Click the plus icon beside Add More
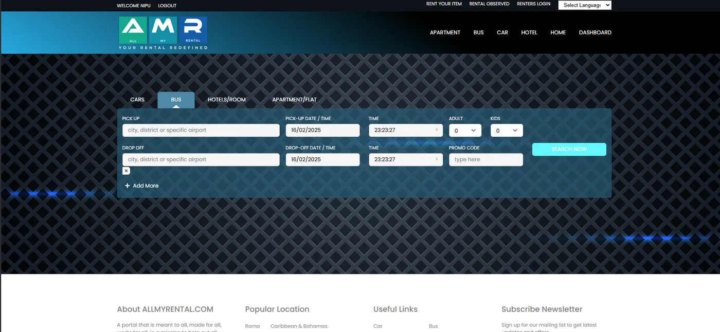The width and height of the screenshot is (720, 332). 128,186
